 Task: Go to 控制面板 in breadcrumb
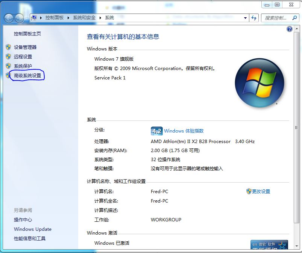[54, 18]
